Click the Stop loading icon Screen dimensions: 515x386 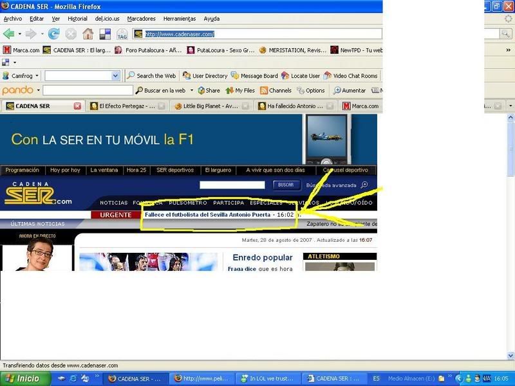(x=71, y=34)
